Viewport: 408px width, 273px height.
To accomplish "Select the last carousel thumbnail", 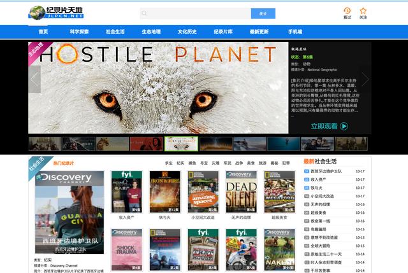I will 351,144.
